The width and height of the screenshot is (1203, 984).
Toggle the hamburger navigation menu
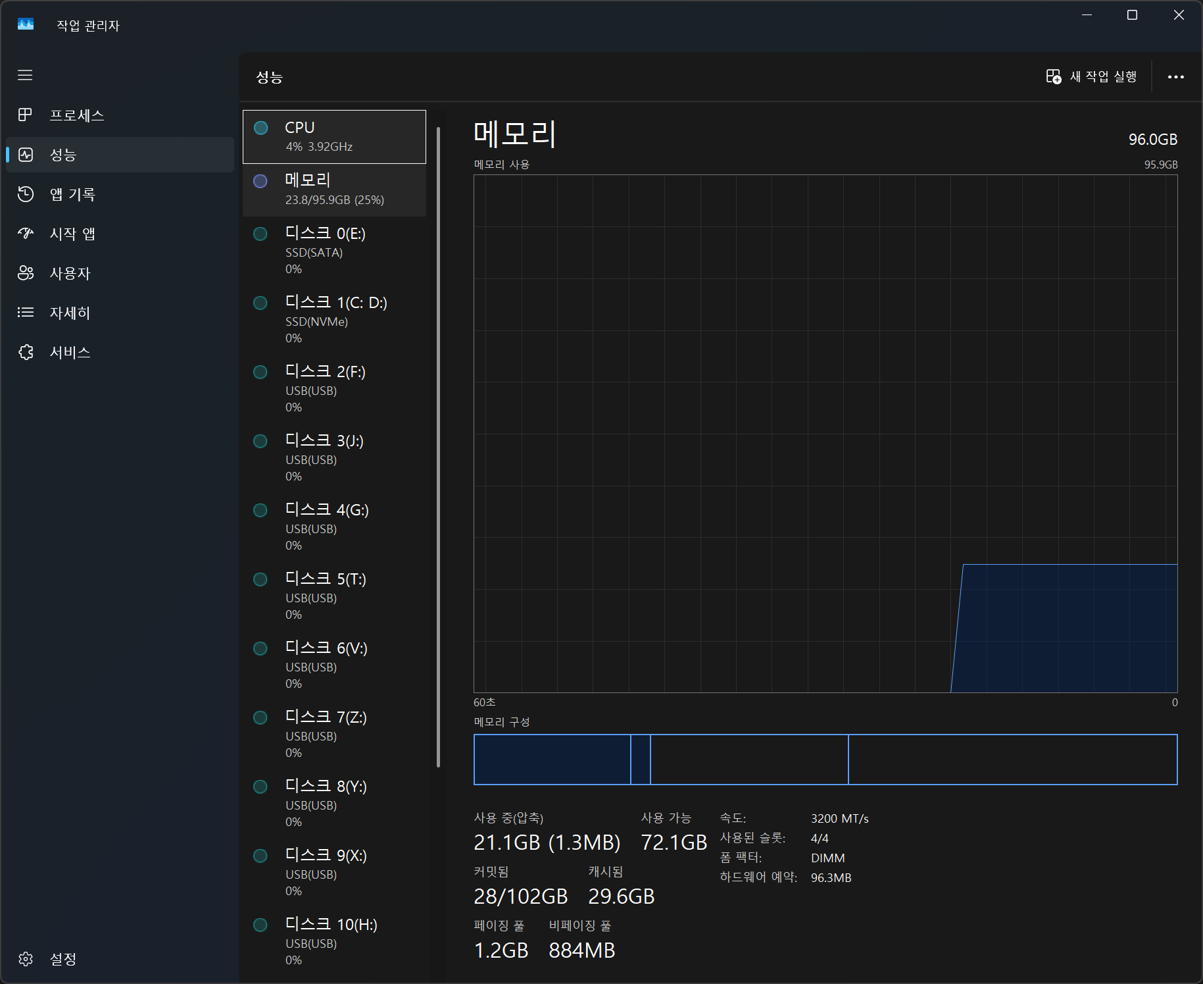25,75
